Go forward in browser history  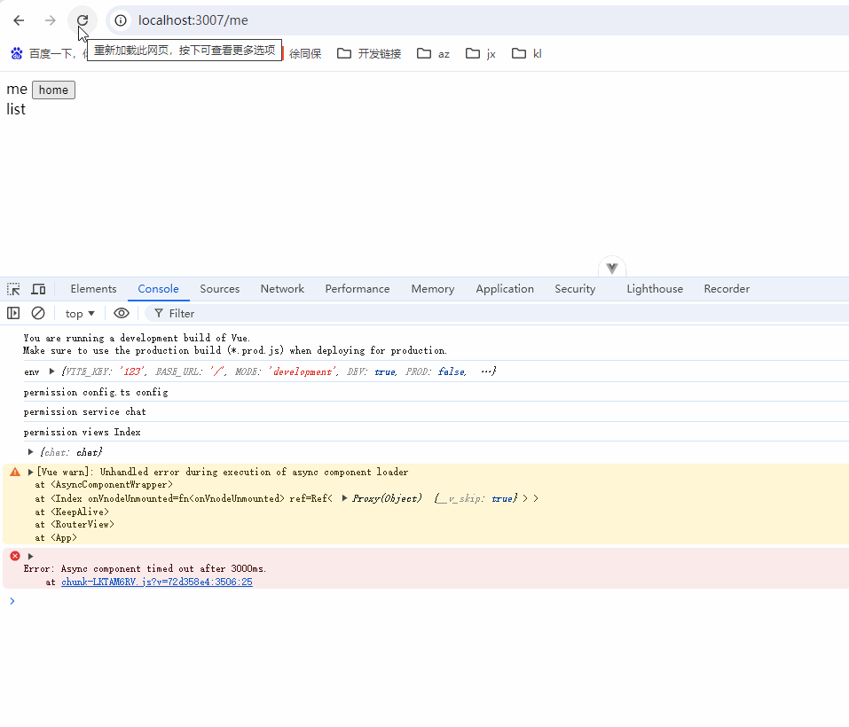(x=51, y=20)
